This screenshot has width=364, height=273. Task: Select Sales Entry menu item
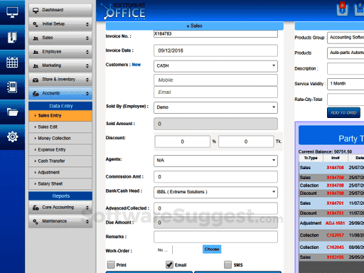tap(60, 116)
